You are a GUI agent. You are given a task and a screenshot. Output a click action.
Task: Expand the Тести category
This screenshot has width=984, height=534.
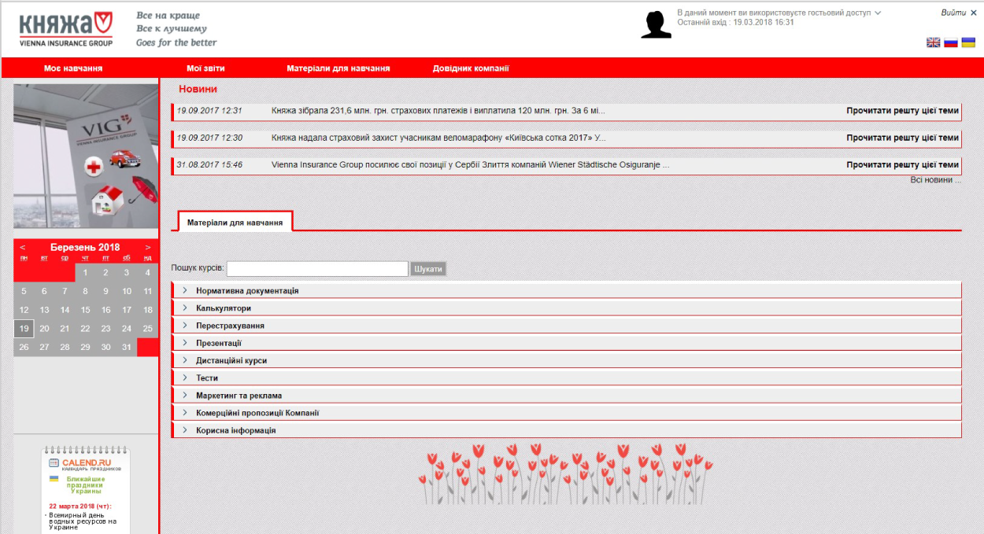(566, 377)
